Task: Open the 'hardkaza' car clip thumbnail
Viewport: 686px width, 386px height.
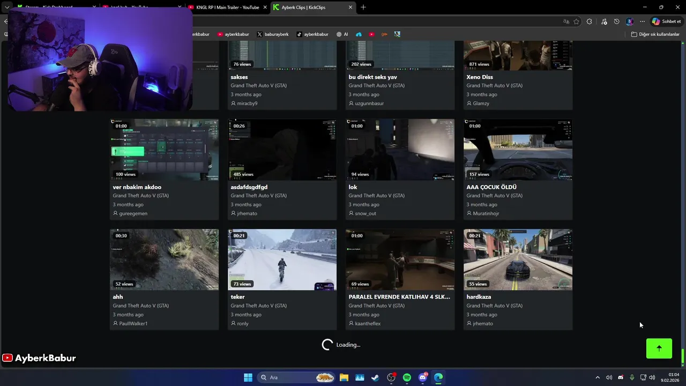Action: coord(518,259)
